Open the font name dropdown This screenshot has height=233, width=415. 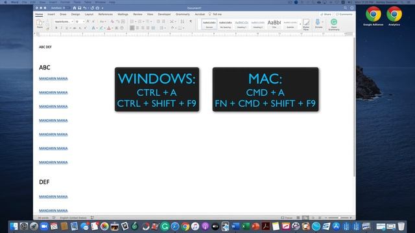click(72, 21)
